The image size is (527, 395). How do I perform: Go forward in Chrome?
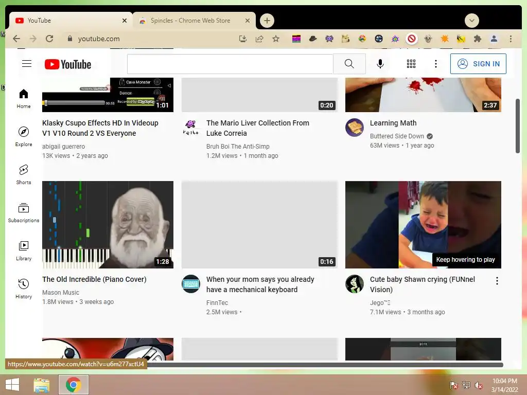33,39
